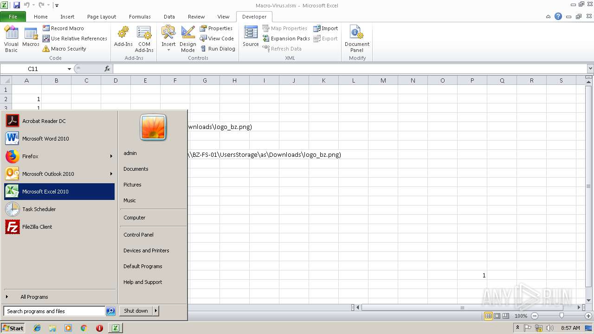594x334 pixels.
Task: Open FileZilla Client
Action: (x=59, y=227)
